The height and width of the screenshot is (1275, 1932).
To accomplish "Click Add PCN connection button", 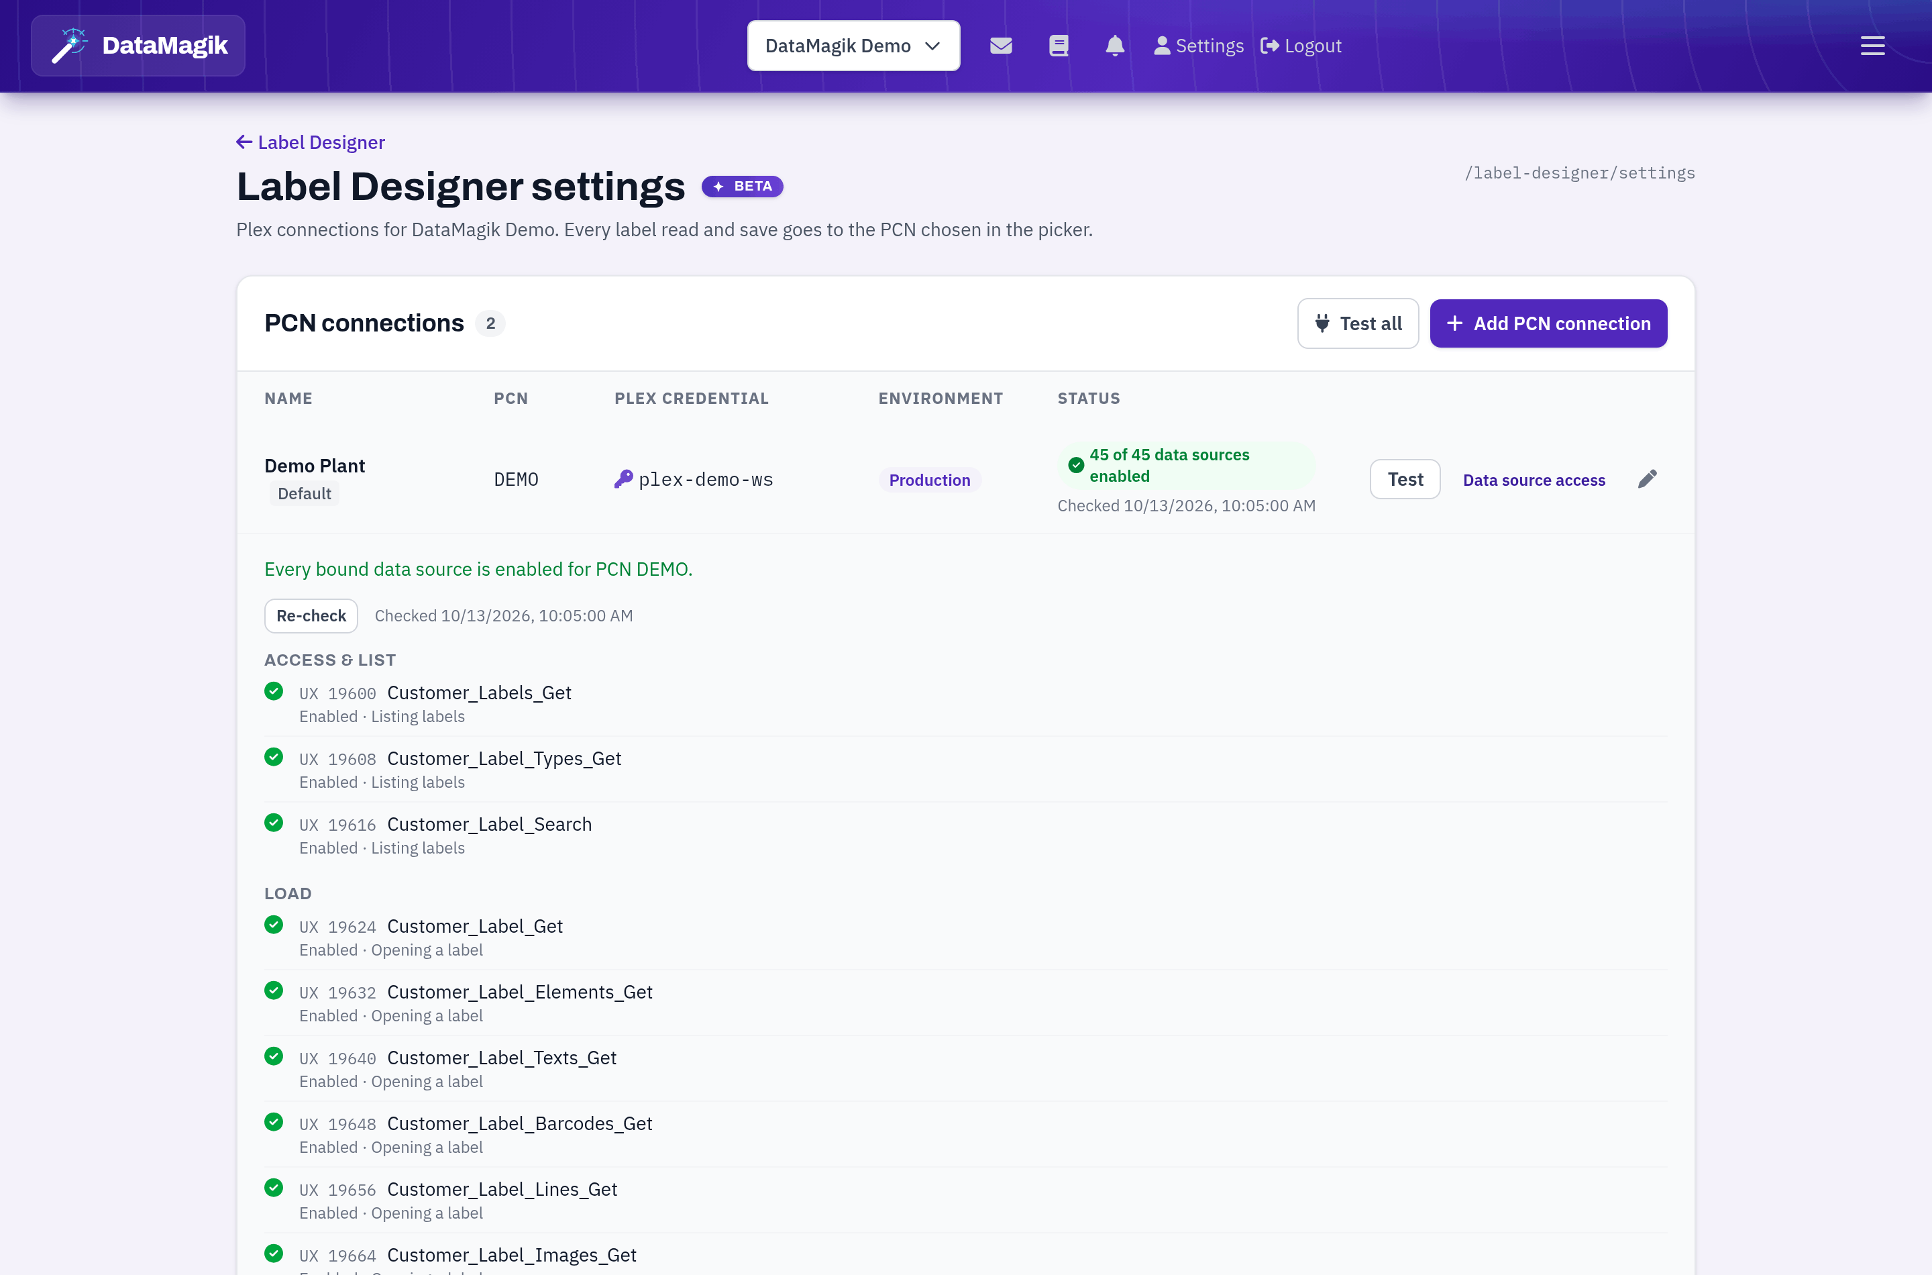I will click(x=1548, y=323).
